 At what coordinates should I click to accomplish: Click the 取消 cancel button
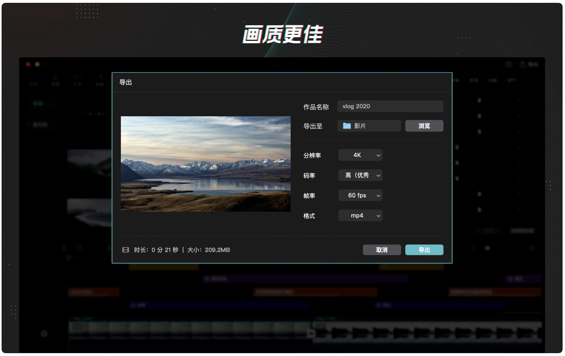pos(382,250)
